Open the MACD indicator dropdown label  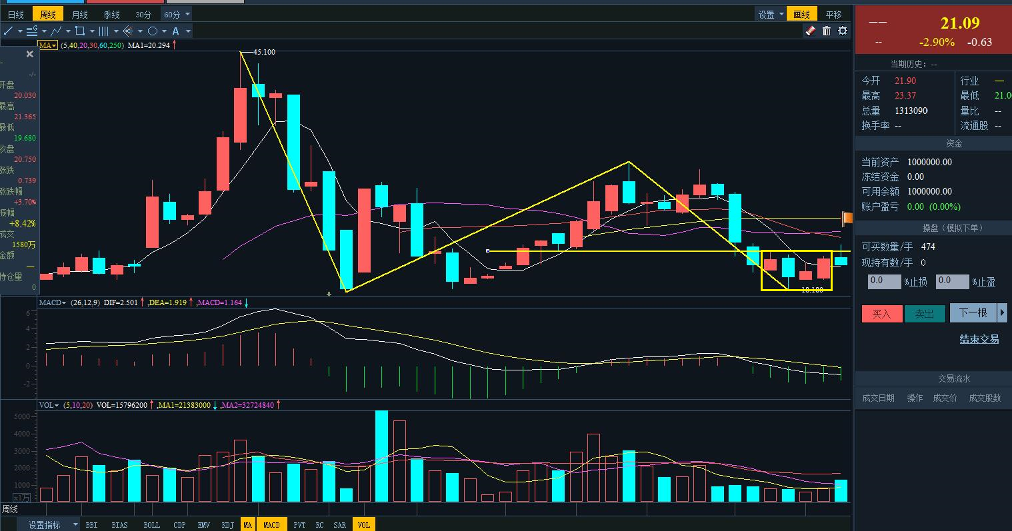[x=53, y=302]
